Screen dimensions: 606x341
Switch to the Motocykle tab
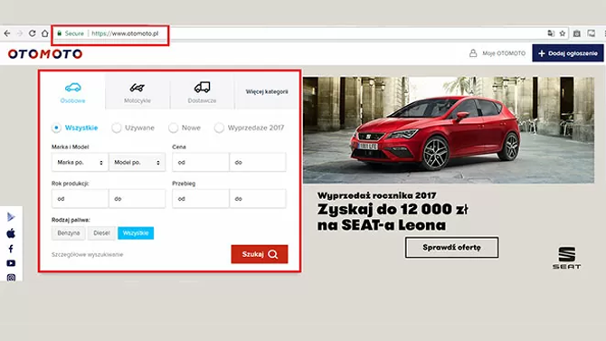tap(137, 92)
